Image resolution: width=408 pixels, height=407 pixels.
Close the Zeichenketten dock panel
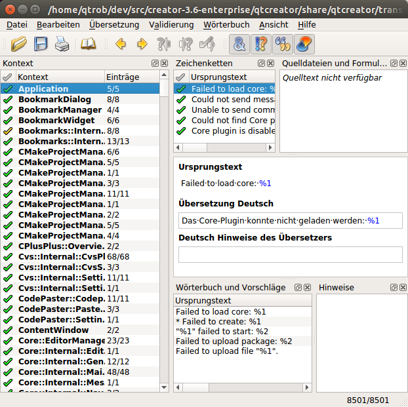click(x=271, y=64)
